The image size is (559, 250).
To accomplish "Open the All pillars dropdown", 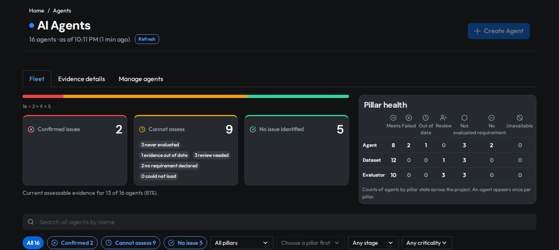I will pos(242,243).
